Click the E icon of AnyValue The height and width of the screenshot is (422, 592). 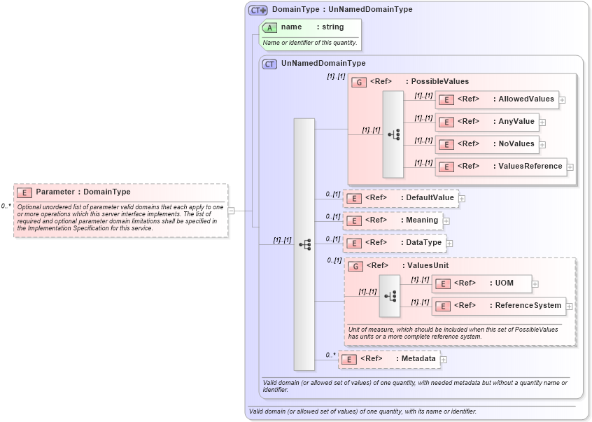[x=446, y=122]
